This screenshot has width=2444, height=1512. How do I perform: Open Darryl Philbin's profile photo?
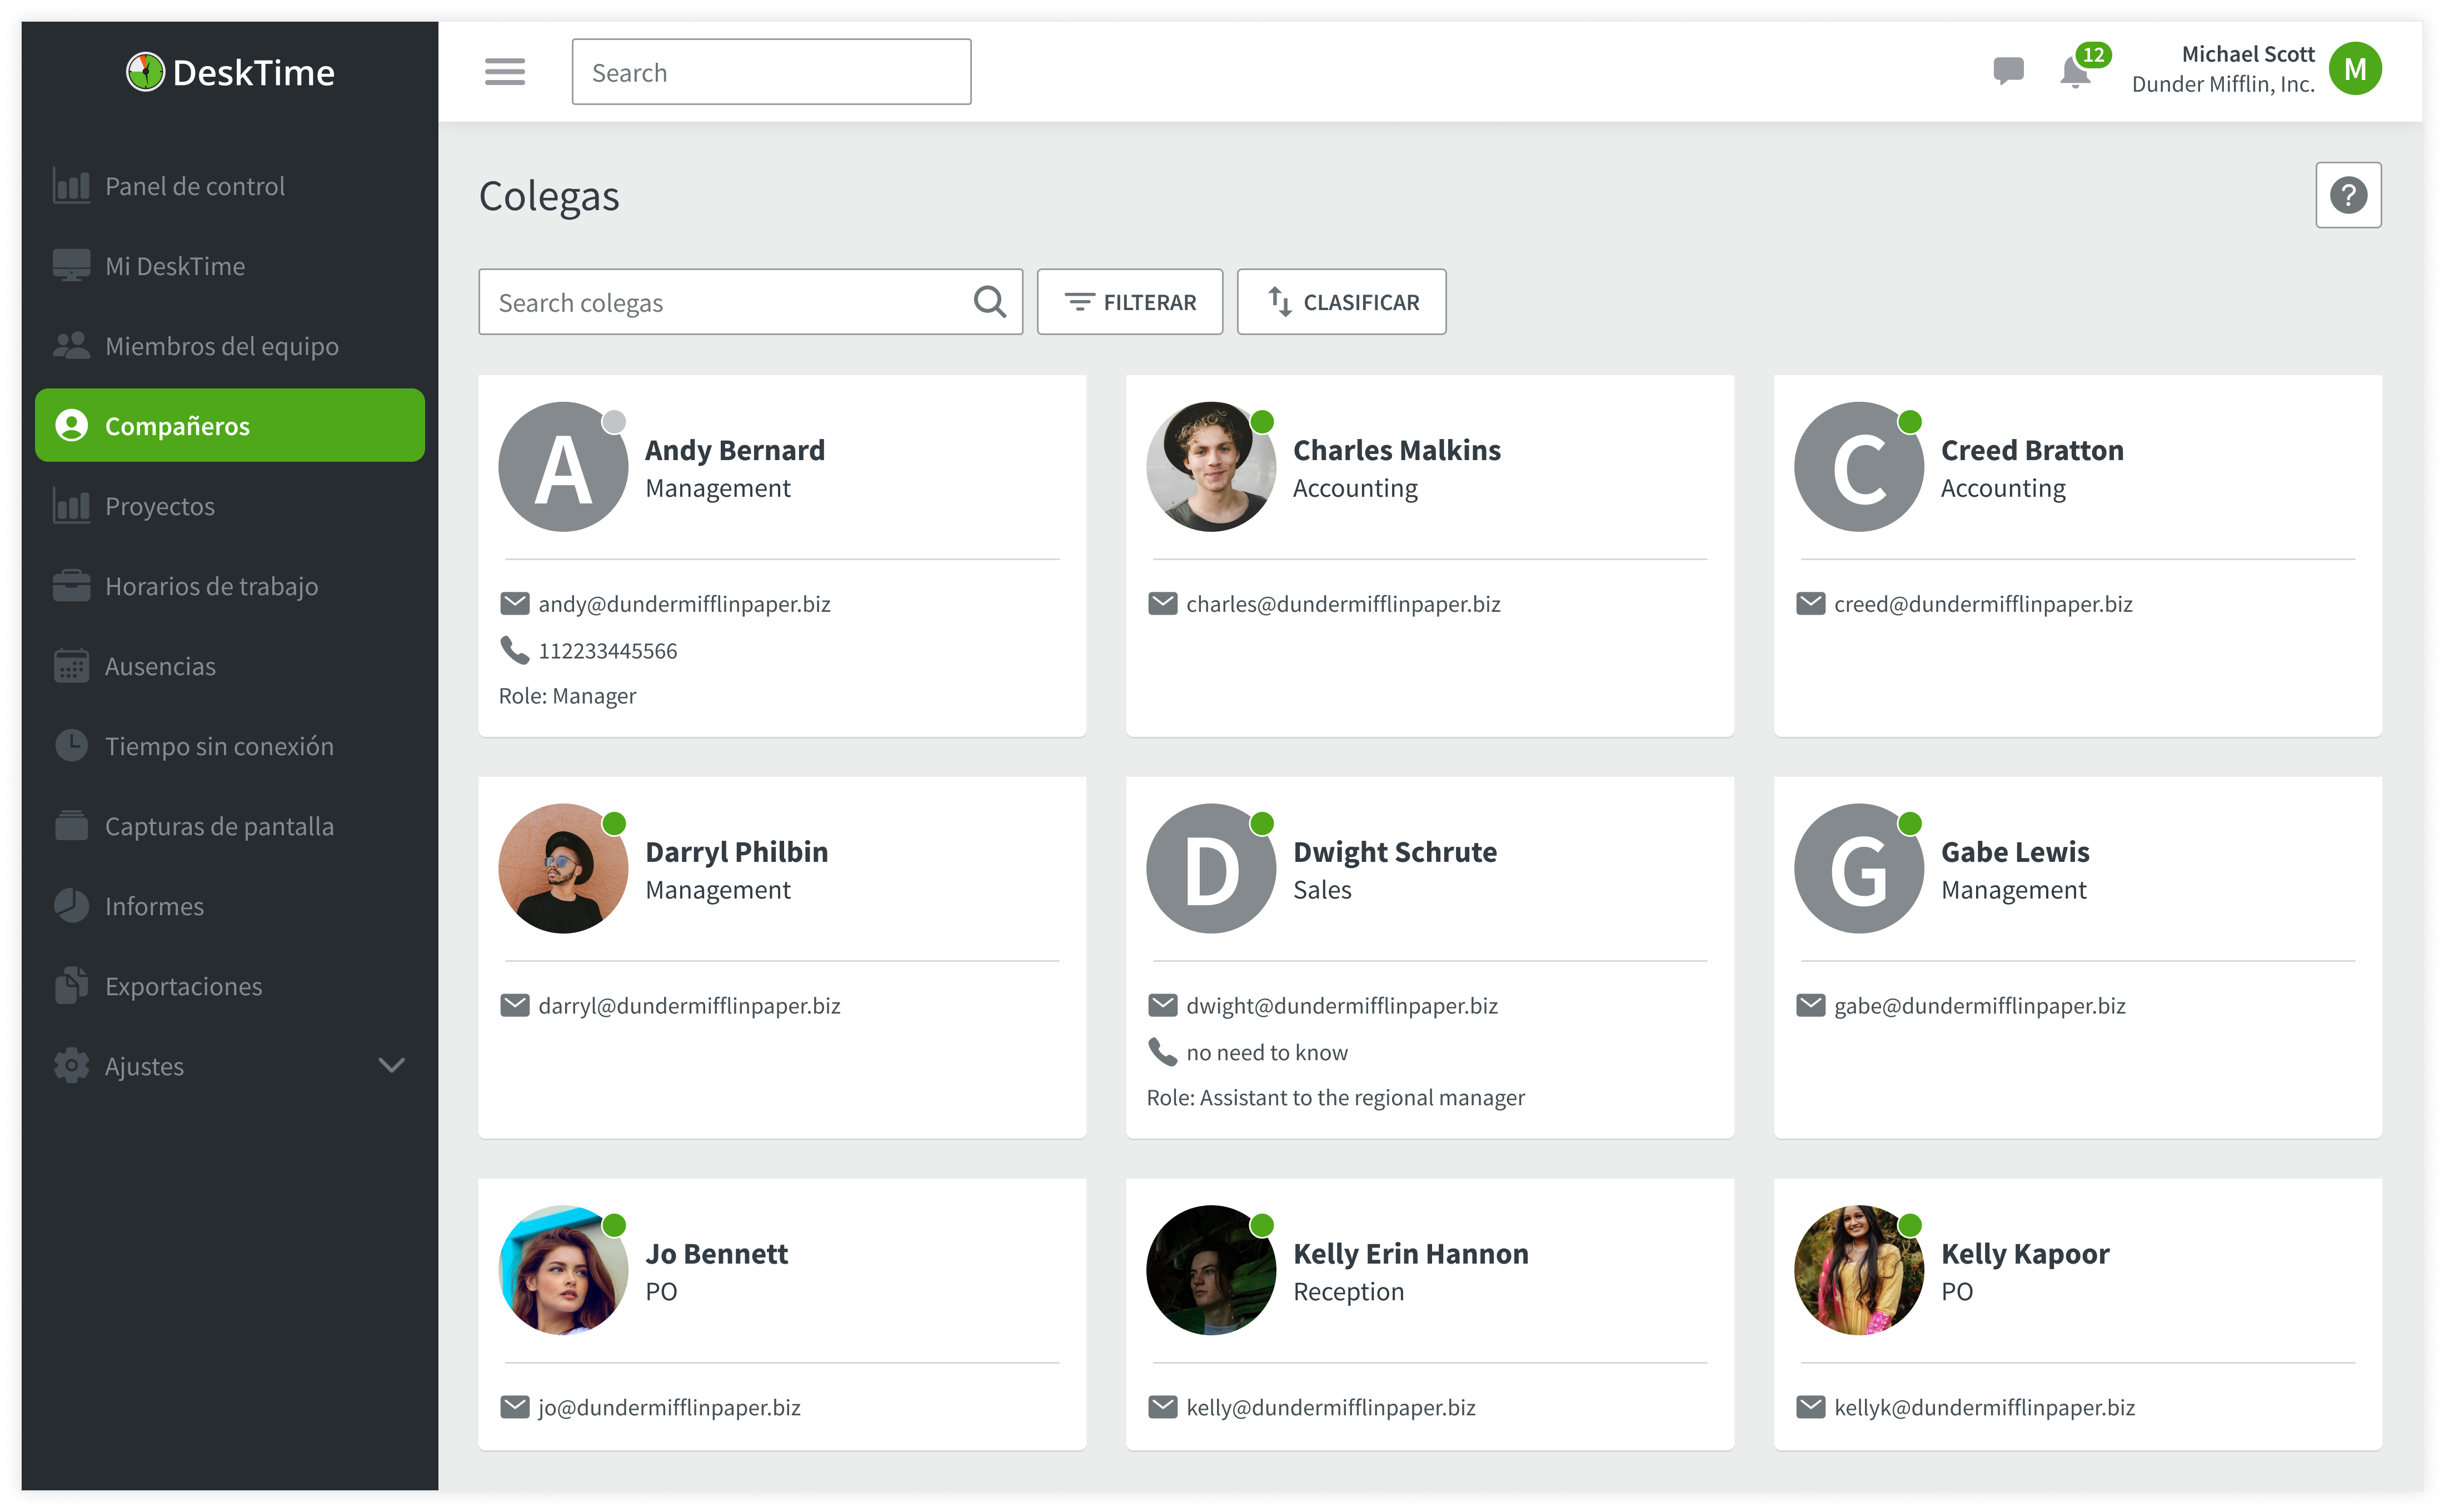tap(563, 868)
